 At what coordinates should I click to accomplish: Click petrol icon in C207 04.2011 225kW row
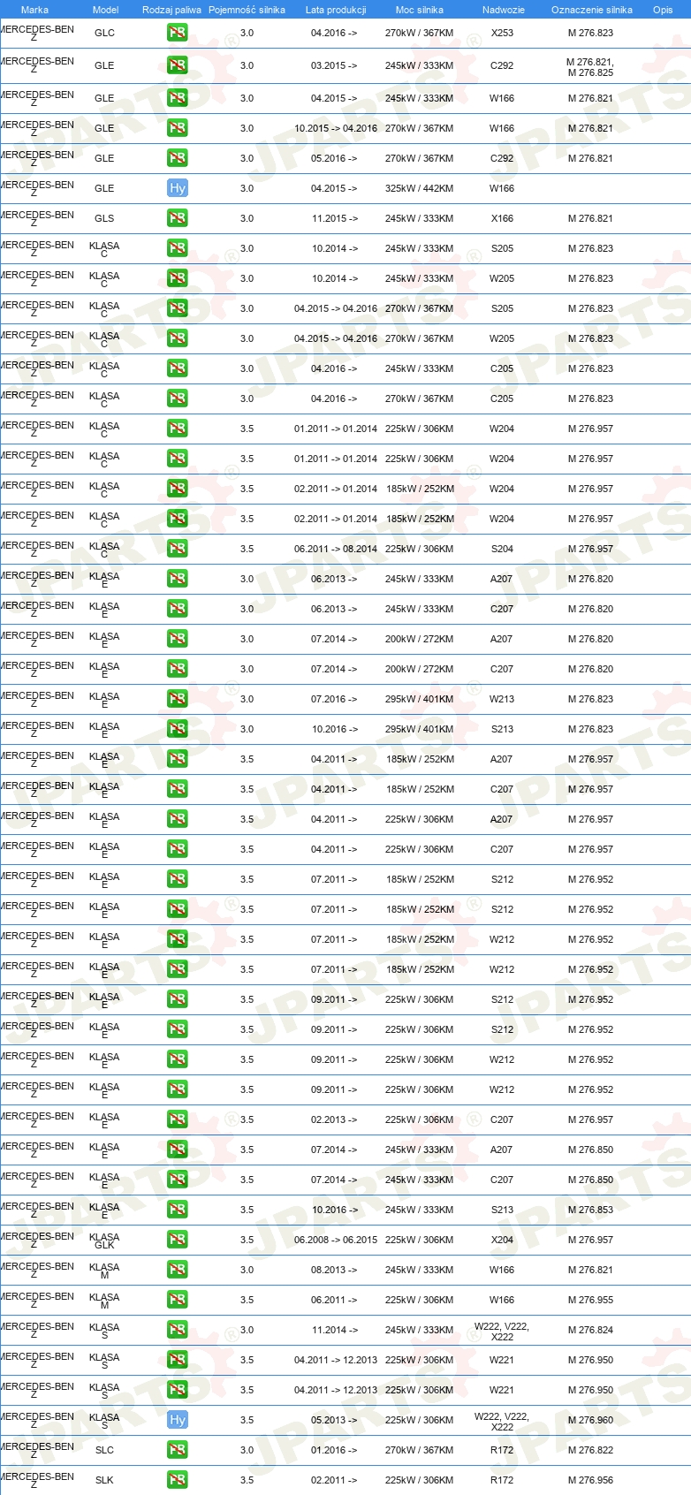178,849
